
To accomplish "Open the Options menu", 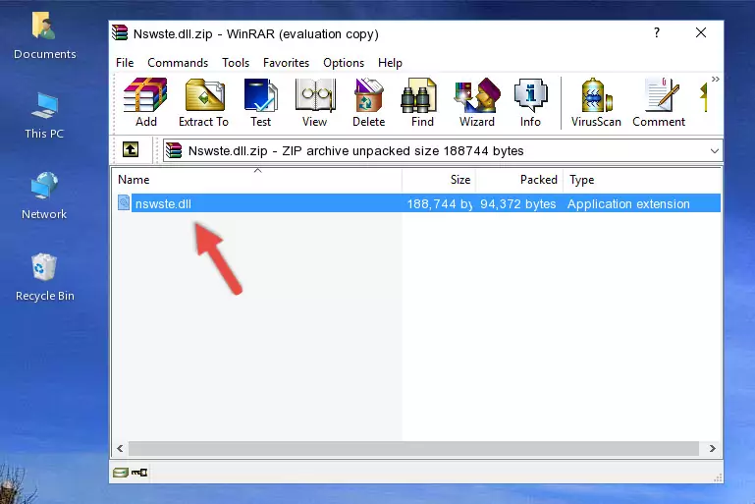I will (344, 63).
